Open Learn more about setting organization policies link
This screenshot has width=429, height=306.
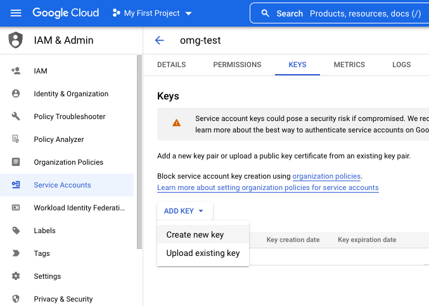[x=268, y=188]
